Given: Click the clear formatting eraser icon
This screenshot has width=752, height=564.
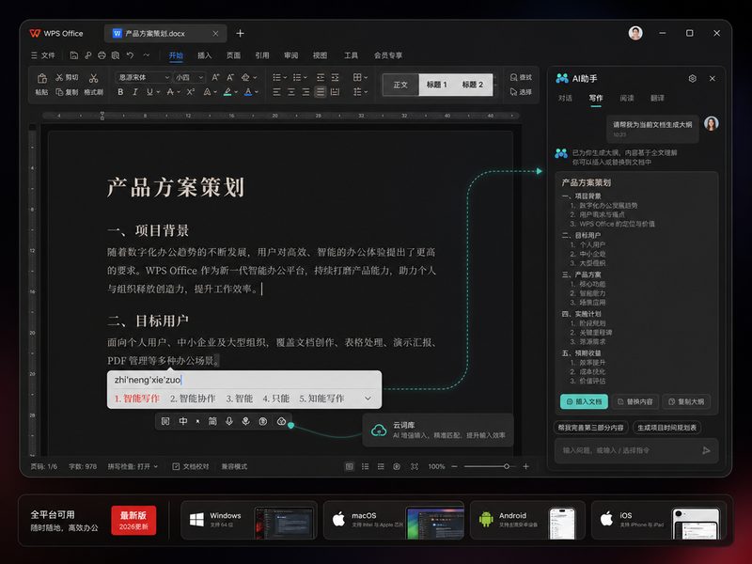Looking at the screenshot, I should coord(245,77).
